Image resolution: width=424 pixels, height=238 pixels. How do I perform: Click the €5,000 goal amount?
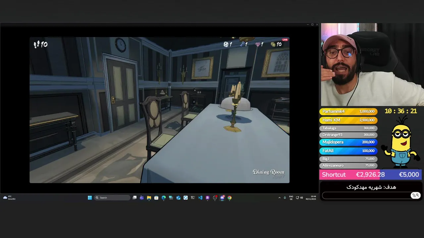409,175
